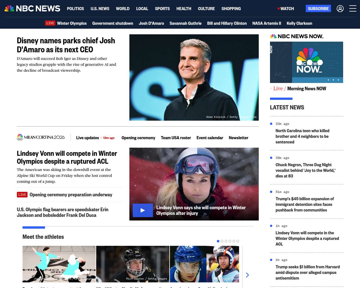The image size is (360, 288).
Task: Click the Milan Cortina 2026 logo
Action: coord(41,137)
